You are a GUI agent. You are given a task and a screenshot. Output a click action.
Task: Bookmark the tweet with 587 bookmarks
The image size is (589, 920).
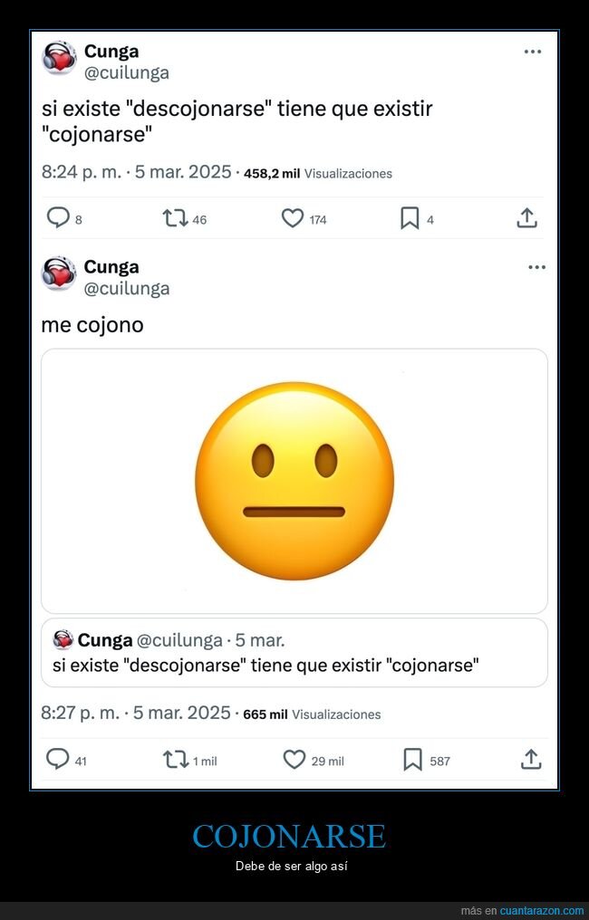click(x=412, y=760)
